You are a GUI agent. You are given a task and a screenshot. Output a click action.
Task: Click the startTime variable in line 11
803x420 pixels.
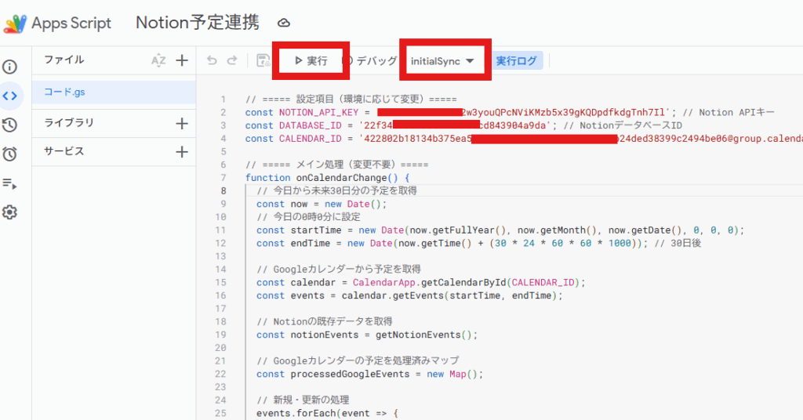(x=316, y=230)
